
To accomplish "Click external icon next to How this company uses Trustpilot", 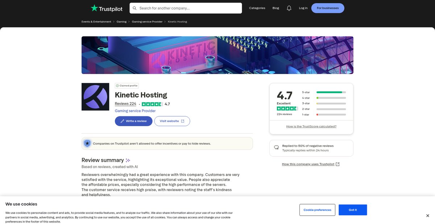I will [337, 164].
